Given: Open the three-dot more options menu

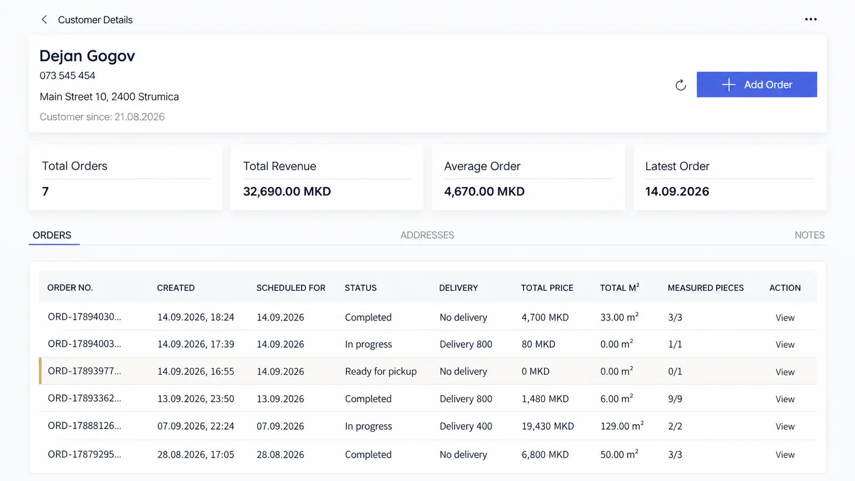Looking at the screenshot, I should [811, 19].
